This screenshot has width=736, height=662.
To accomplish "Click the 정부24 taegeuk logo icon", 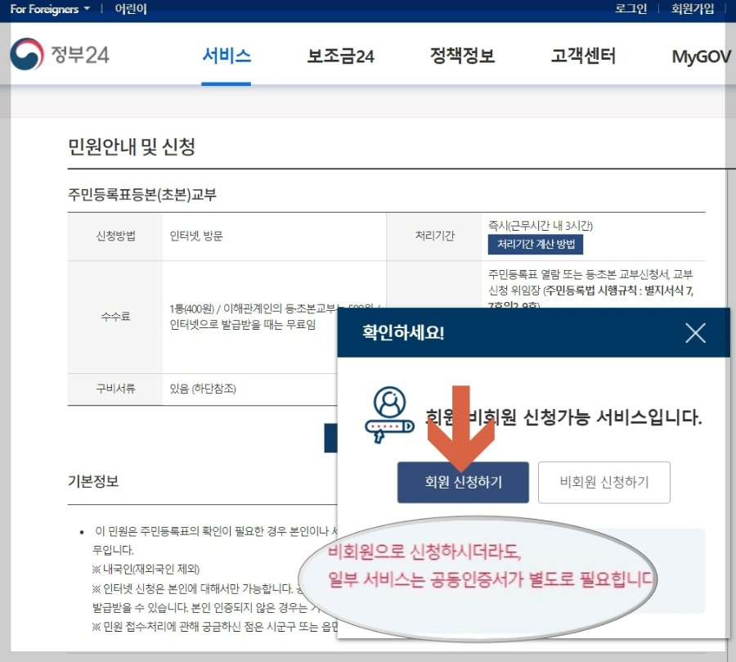I will pos(26,55).
